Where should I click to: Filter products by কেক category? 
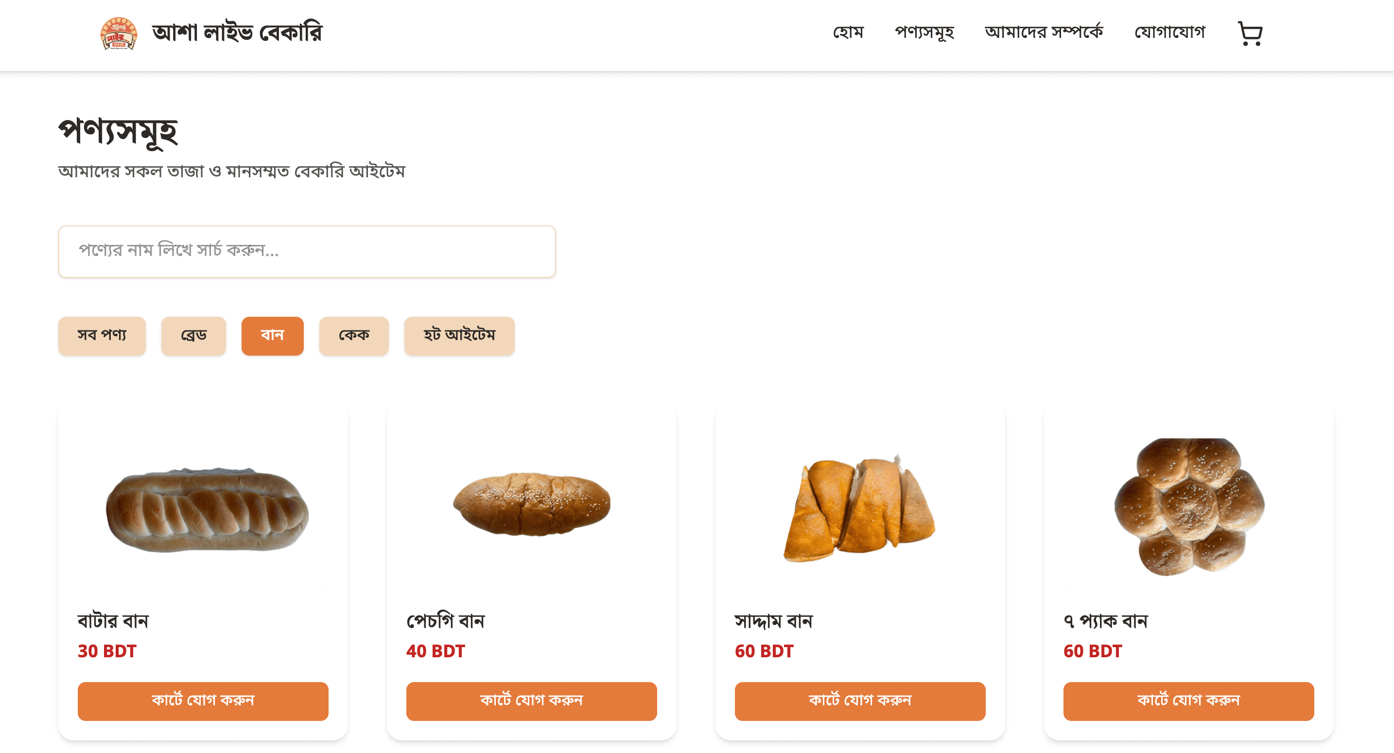coord(354,336)
